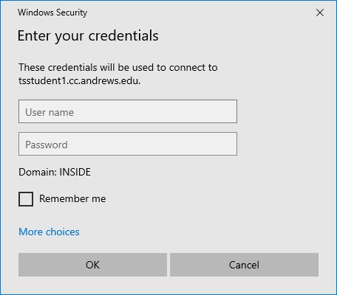Click the 'Remember me' label text
This screenshot has width=337, height=295.
[x=72, y=198]
